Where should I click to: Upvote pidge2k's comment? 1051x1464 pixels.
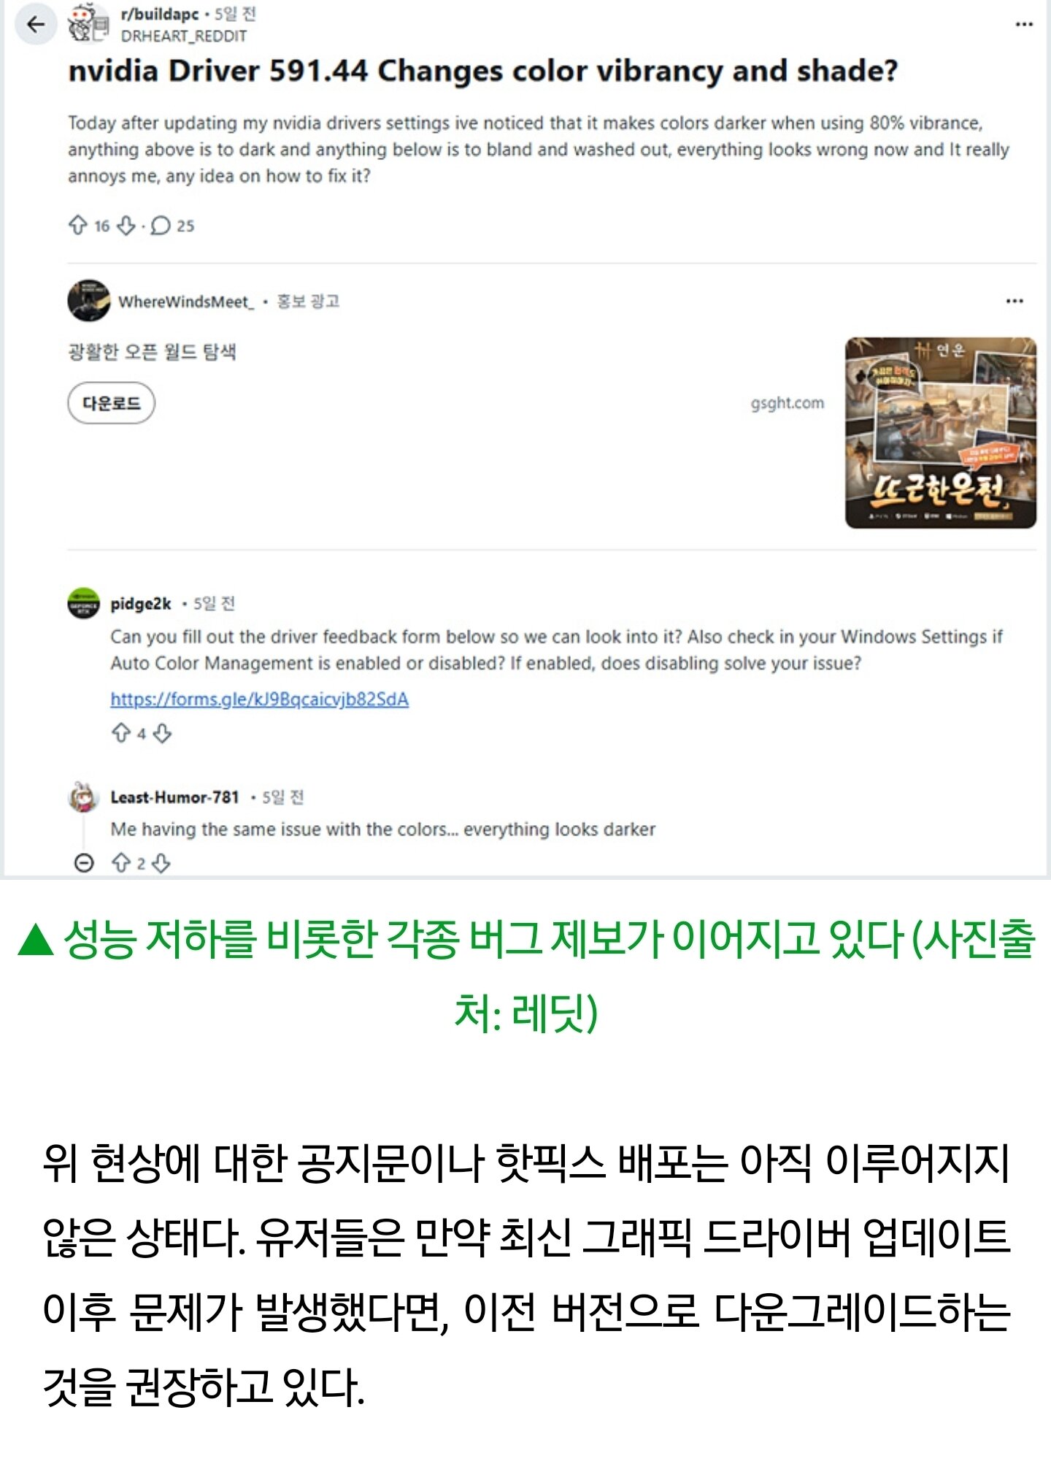(x=121, y=732)
